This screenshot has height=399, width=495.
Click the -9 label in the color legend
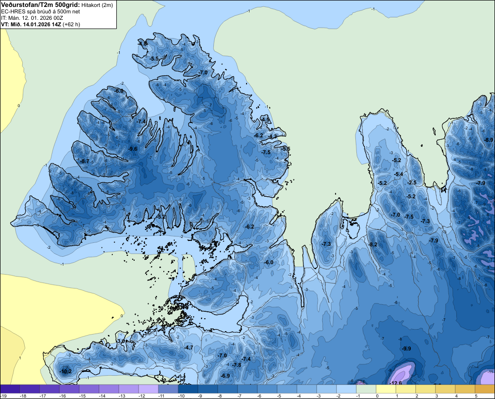coord(200,396)
